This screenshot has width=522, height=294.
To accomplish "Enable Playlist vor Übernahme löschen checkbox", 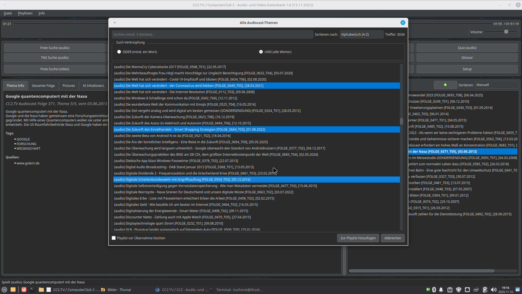I will click(x=114, y=238).
